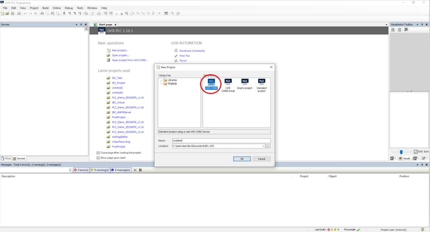This screenshot has height=232, width=430.
Task: Click the Start play arrow toolbar icon
Action: click(x=117, y=13)
